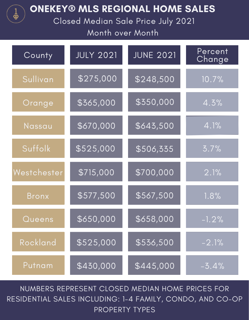The height and width of the screenshot is (320, 249).
Task: Select the Westchester county label
Action: click(x=38, y=172)
